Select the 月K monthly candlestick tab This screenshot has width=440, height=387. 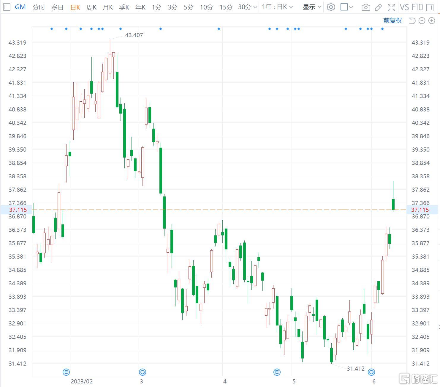pos(108,7)
